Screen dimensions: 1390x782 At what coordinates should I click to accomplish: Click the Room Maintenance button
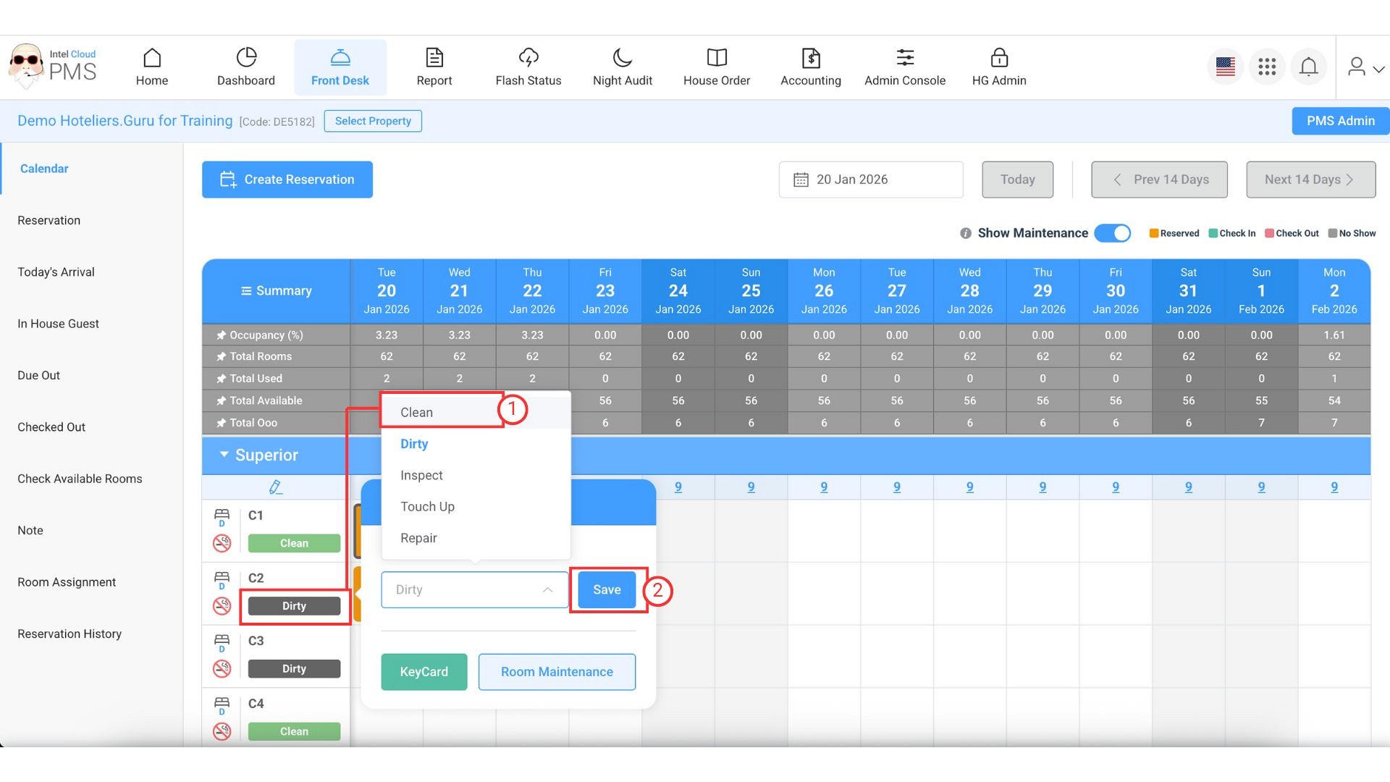pyautogui.click(x=557, y=672)
